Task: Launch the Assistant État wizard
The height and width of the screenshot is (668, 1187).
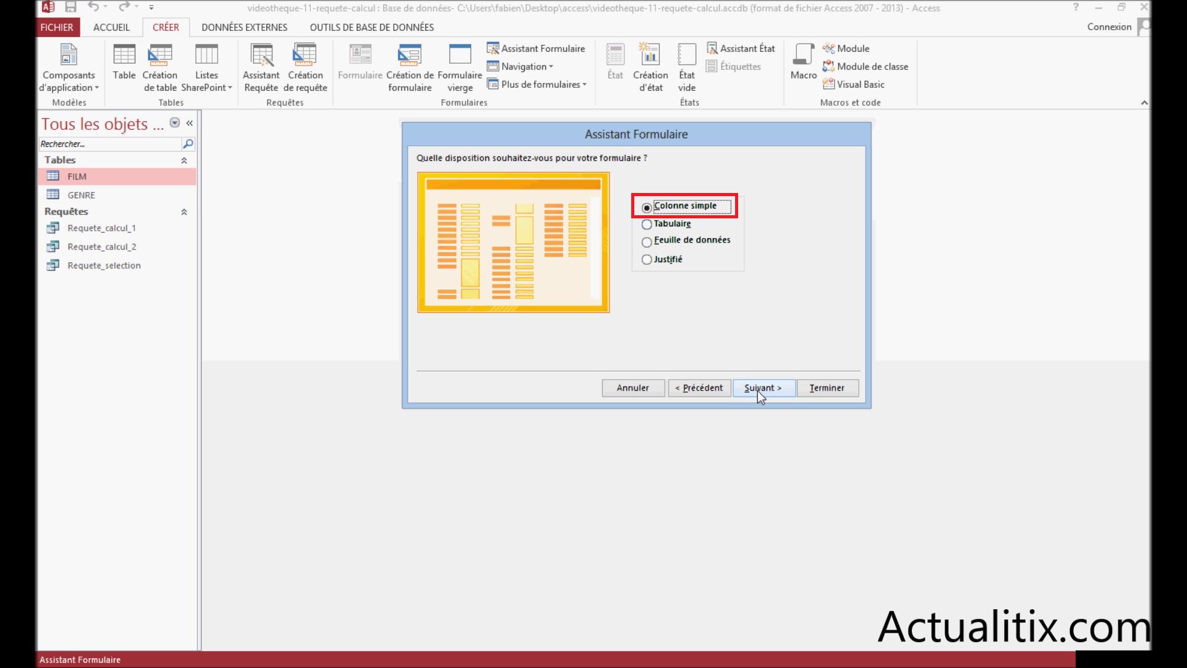Action: 741,48
